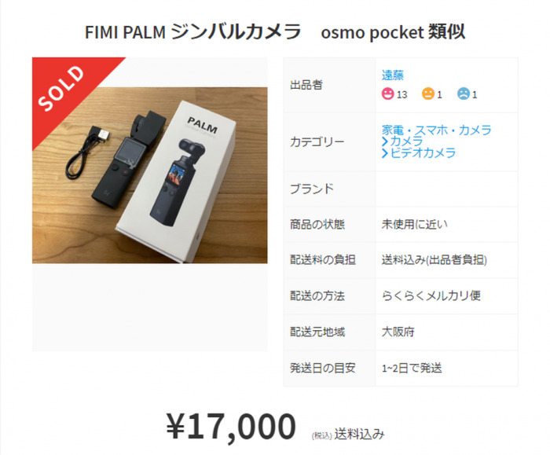Click the らくらくメルカリ便 shipping method

click(431, 295)
